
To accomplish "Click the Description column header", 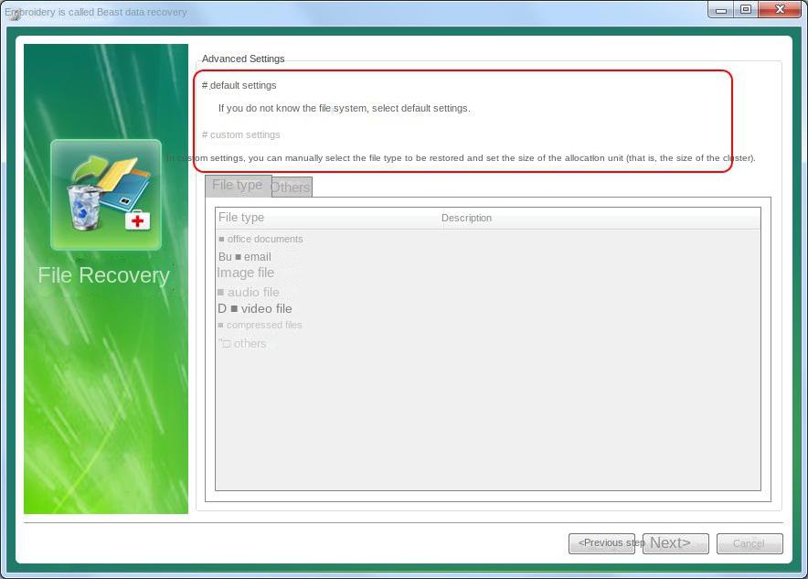I will 601,218.
